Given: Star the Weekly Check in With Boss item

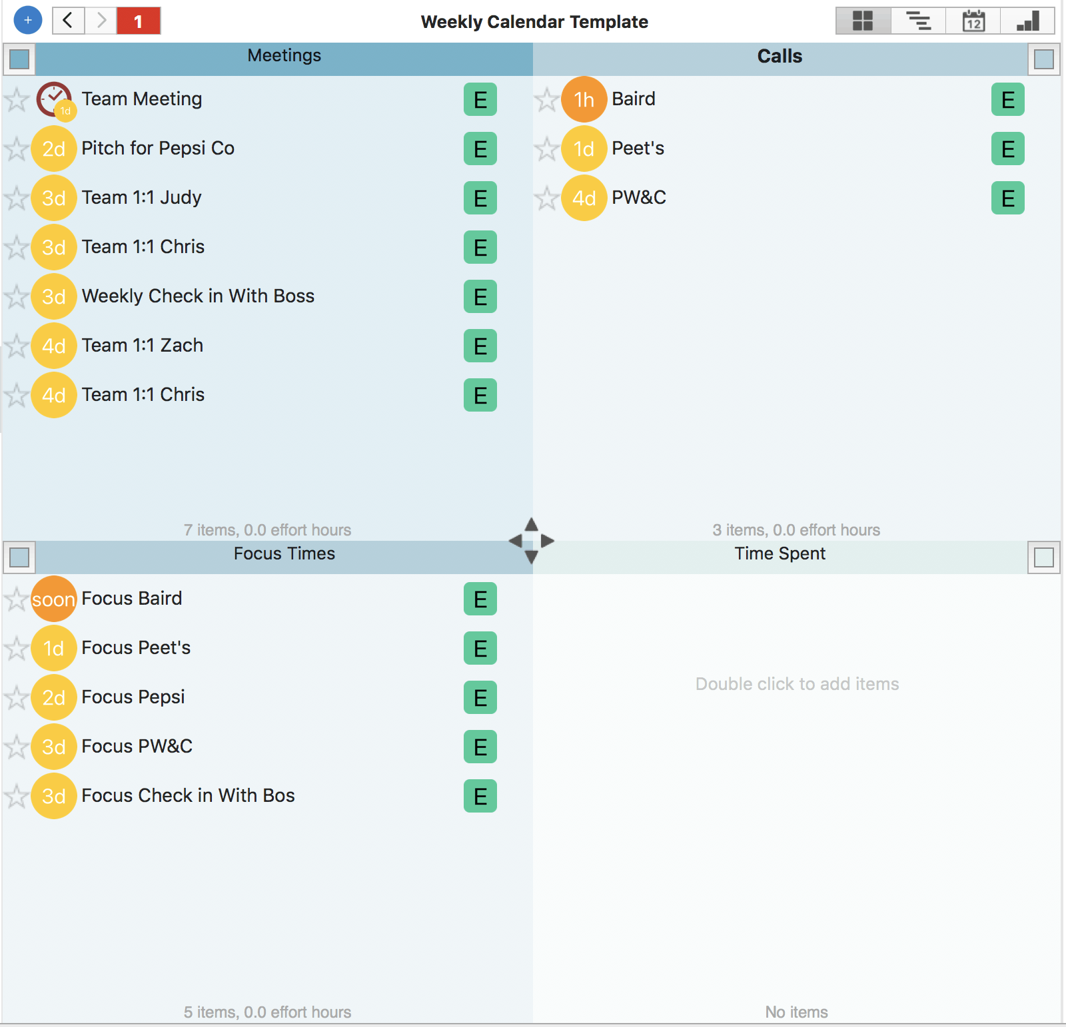Looking at the screenshot, I should coord(16,297).
